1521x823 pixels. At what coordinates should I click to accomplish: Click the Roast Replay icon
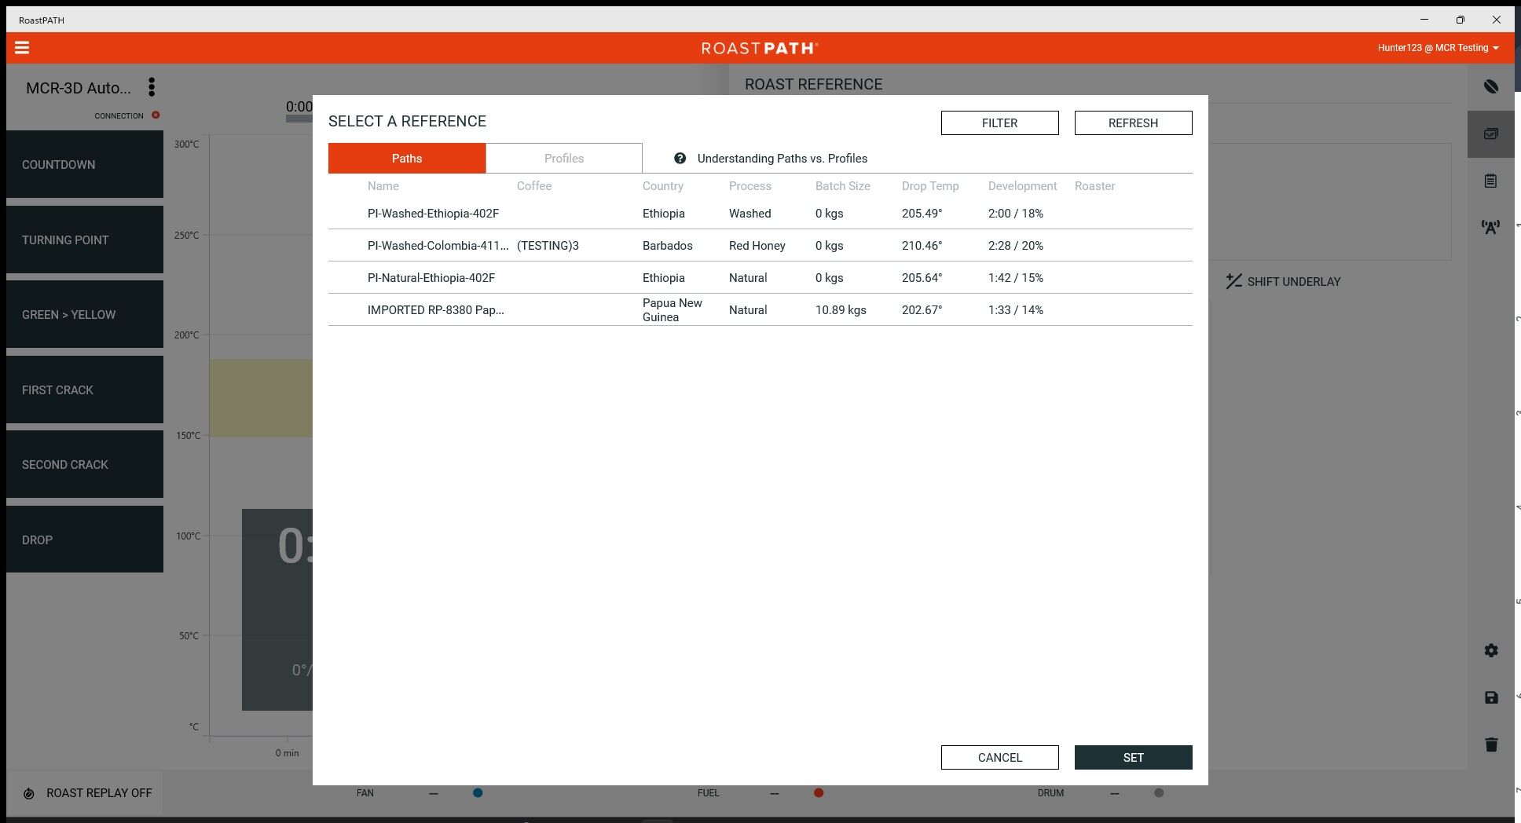(x=29, y=794)
